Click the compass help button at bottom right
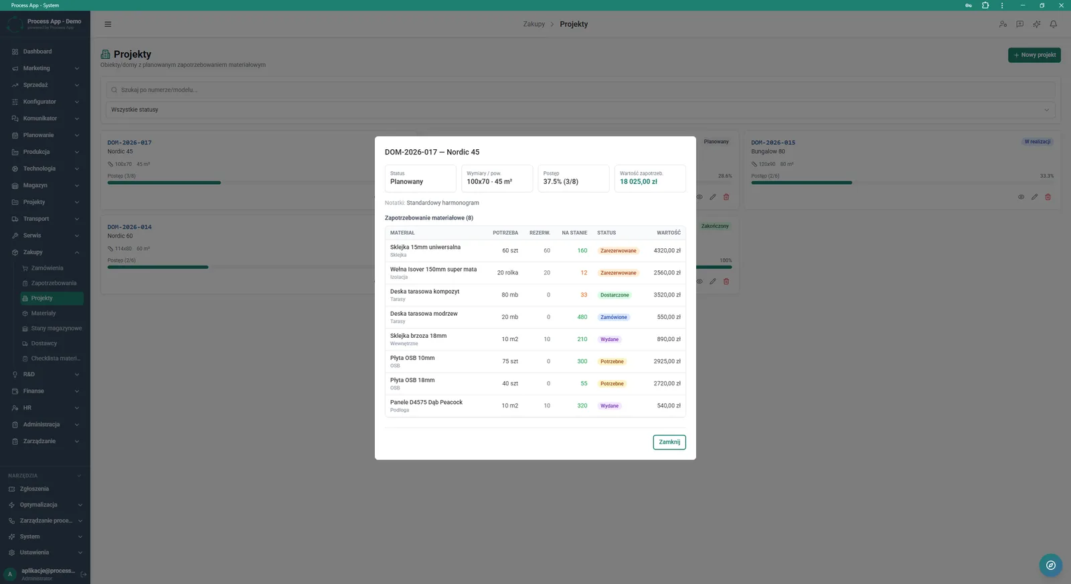1071x584 pixels. (x=1050, y=565)
